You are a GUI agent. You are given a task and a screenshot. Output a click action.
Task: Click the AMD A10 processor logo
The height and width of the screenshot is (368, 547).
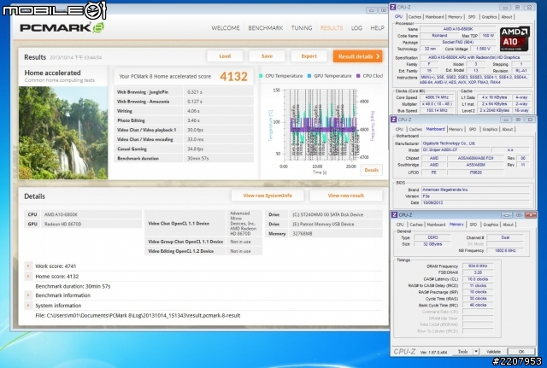point(515,38)
